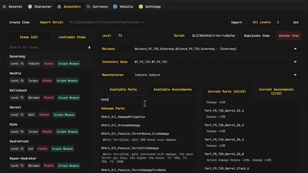Click the Import button
308x173 pixels.
[x=236, y=23]
